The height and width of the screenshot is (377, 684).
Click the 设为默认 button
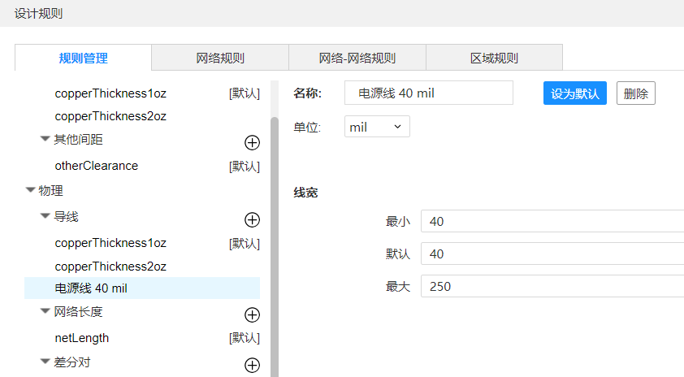pos(574,93)
